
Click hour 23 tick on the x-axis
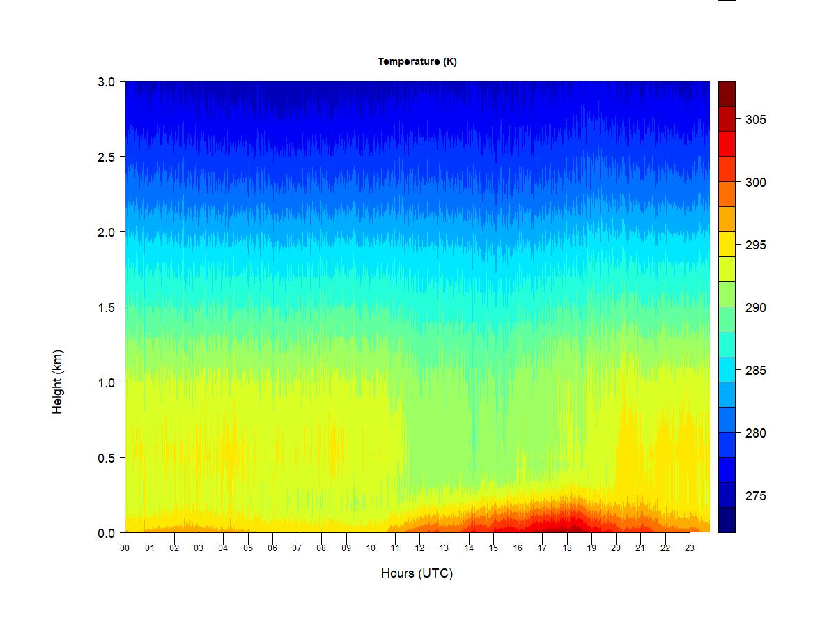tap(689, 548)
